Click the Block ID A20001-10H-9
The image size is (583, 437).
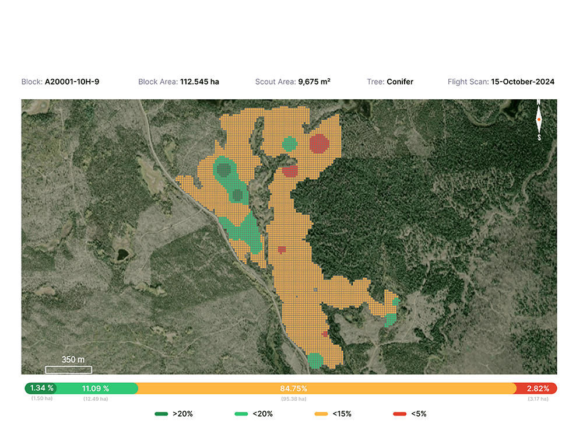pos(72,82)
